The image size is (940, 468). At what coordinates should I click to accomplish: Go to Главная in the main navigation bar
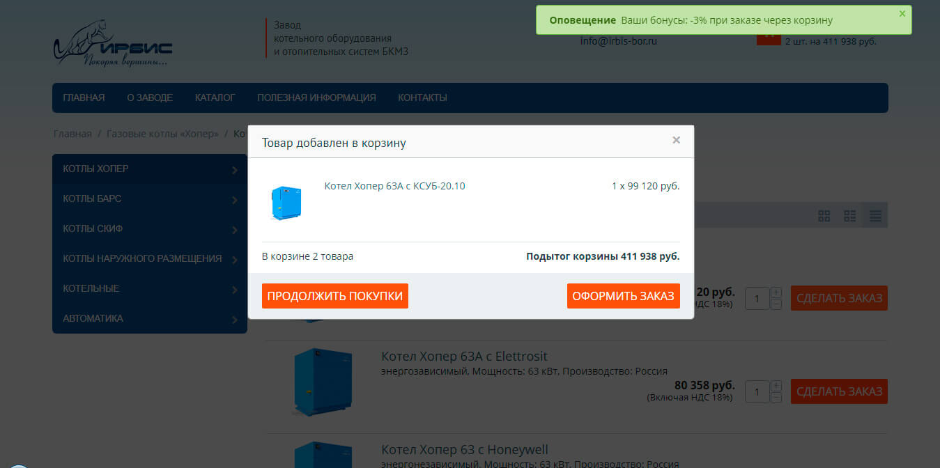[84, 97]
